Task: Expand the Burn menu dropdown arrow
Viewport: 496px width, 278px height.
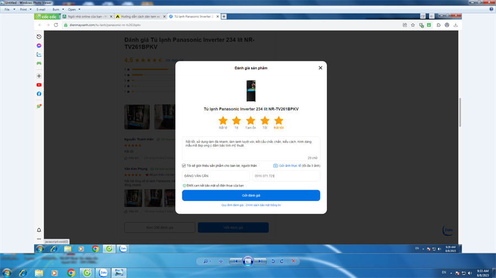Action: tap(63, 9)
